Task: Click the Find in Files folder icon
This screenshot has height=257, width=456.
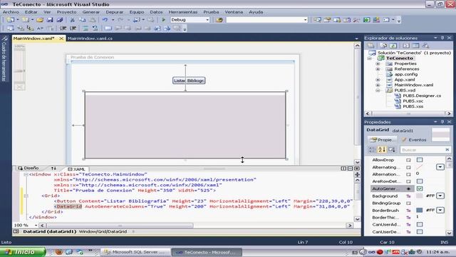Action: pos(219,20)
